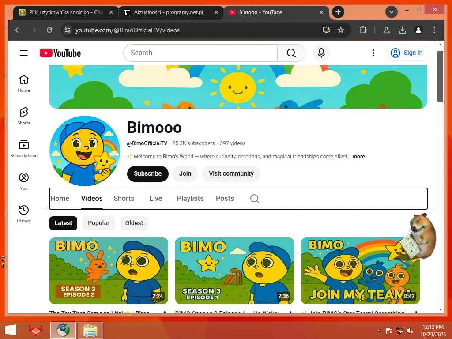Open File Explorer from taskbar
The width and height of the screenshot is (452, 339).
tap(90, 330)
